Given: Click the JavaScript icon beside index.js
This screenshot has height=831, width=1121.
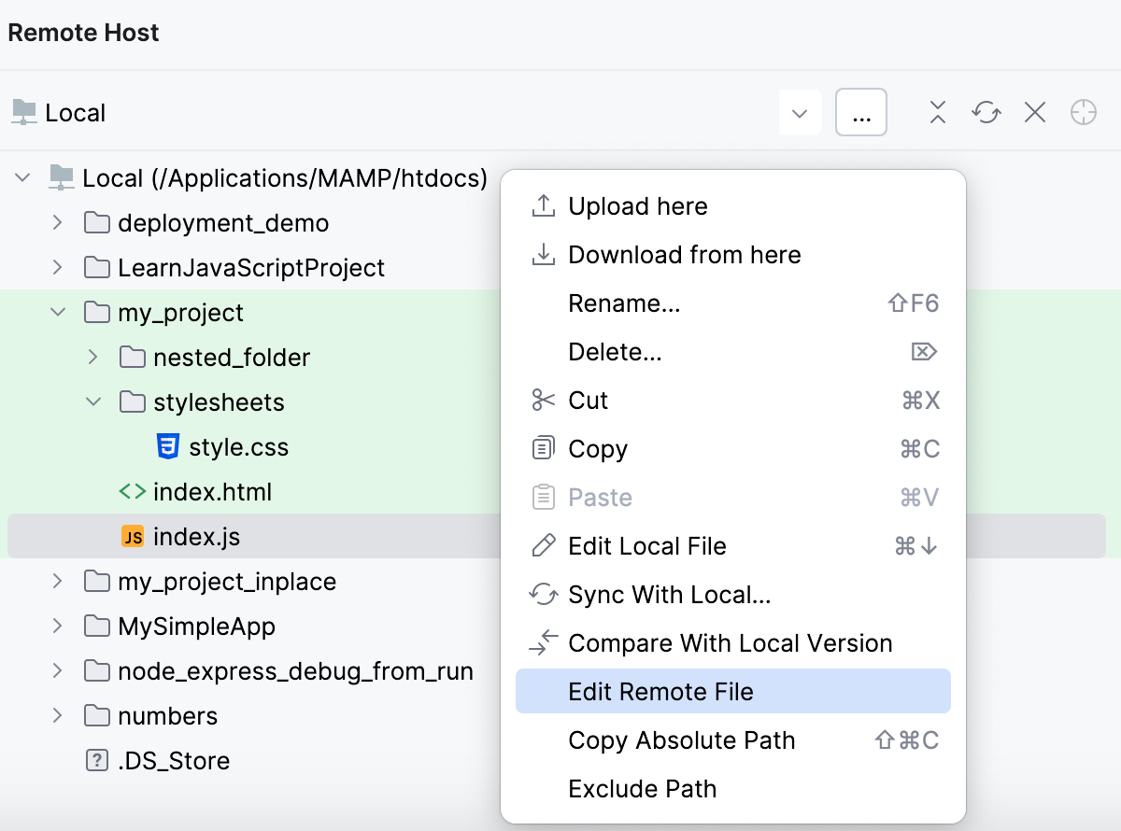Looking at the screenshot, I should [132, 536].
